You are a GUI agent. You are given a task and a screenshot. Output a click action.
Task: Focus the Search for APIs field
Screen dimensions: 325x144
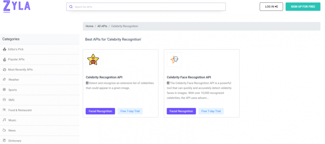146,7
